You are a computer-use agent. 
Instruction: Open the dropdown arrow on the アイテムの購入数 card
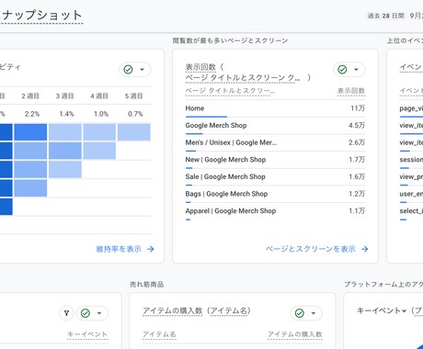314,313
